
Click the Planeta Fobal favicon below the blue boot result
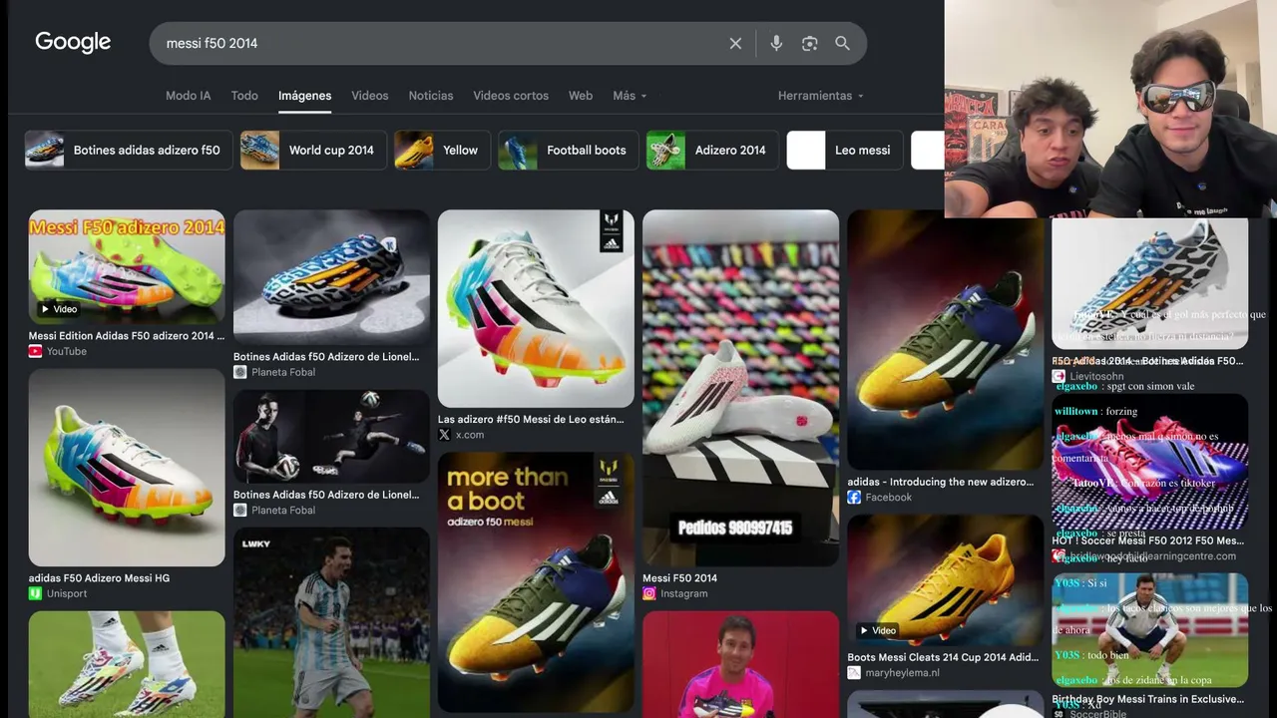tap(239, 372)
